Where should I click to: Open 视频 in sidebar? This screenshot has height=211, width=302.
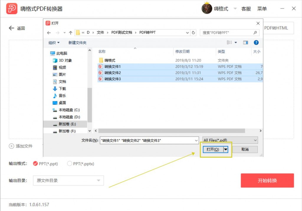(x=59, y=67)
